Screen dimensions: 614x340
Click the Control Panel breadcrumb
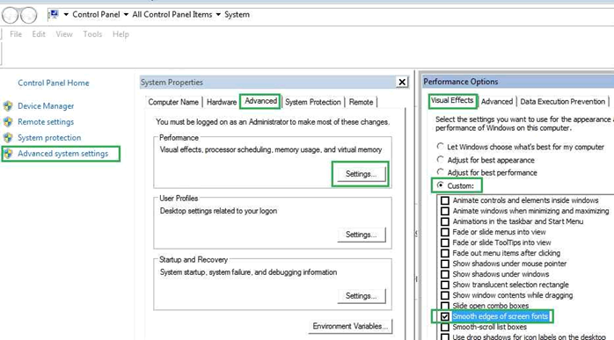point(96,14)
